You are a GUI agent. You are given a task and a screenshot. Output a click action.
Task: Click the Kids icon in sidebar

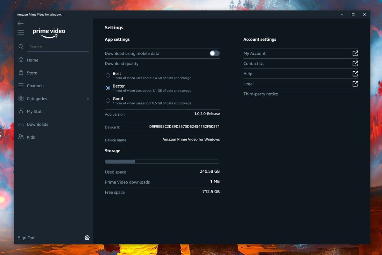point(21,137)
